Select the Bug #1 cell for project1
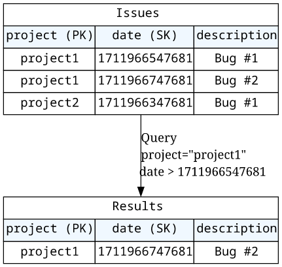 coord(236,59)
